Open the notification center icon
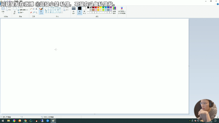The width and height of the screenshot is (219, 123). pyautogui.click(x=215, y=121)
